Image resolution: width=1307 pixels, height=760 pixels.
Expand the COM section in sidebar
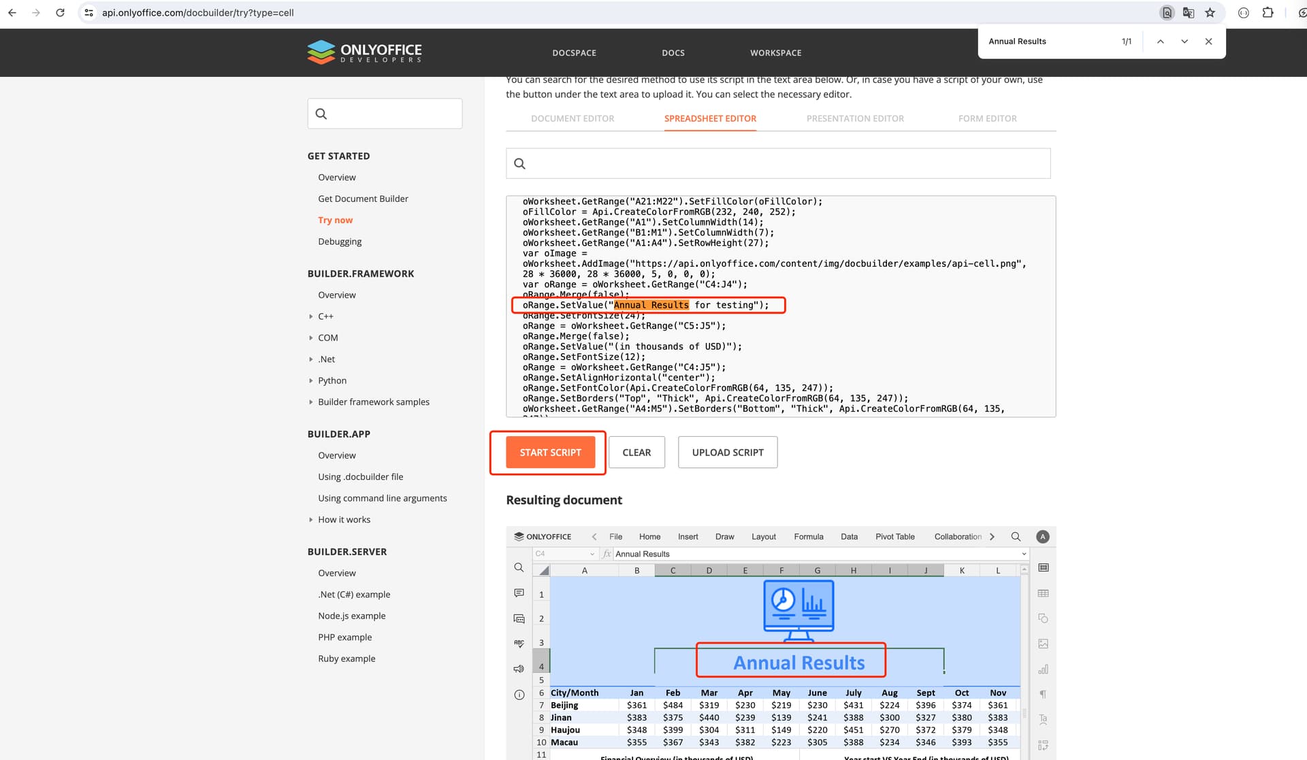coord(311,338)
